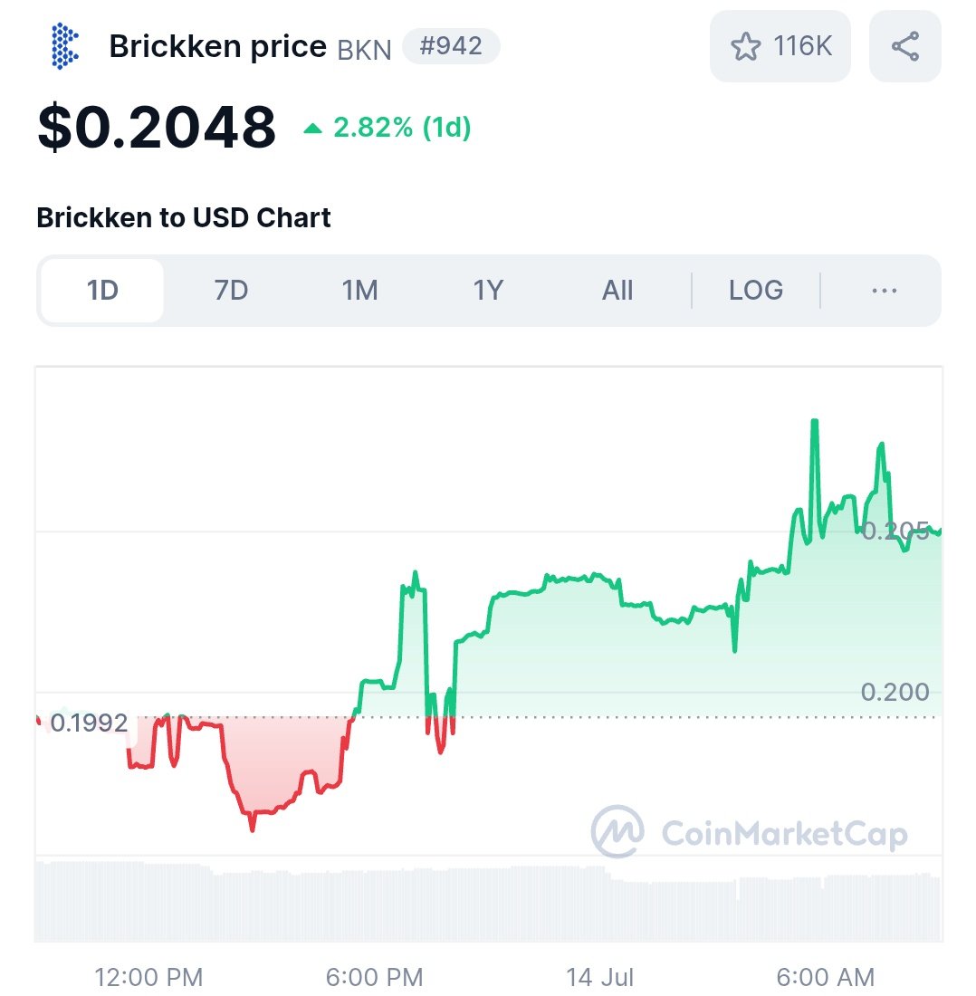Show the All time chart range
This screenshot has width=976, height=996.
(x=617, y=291)
